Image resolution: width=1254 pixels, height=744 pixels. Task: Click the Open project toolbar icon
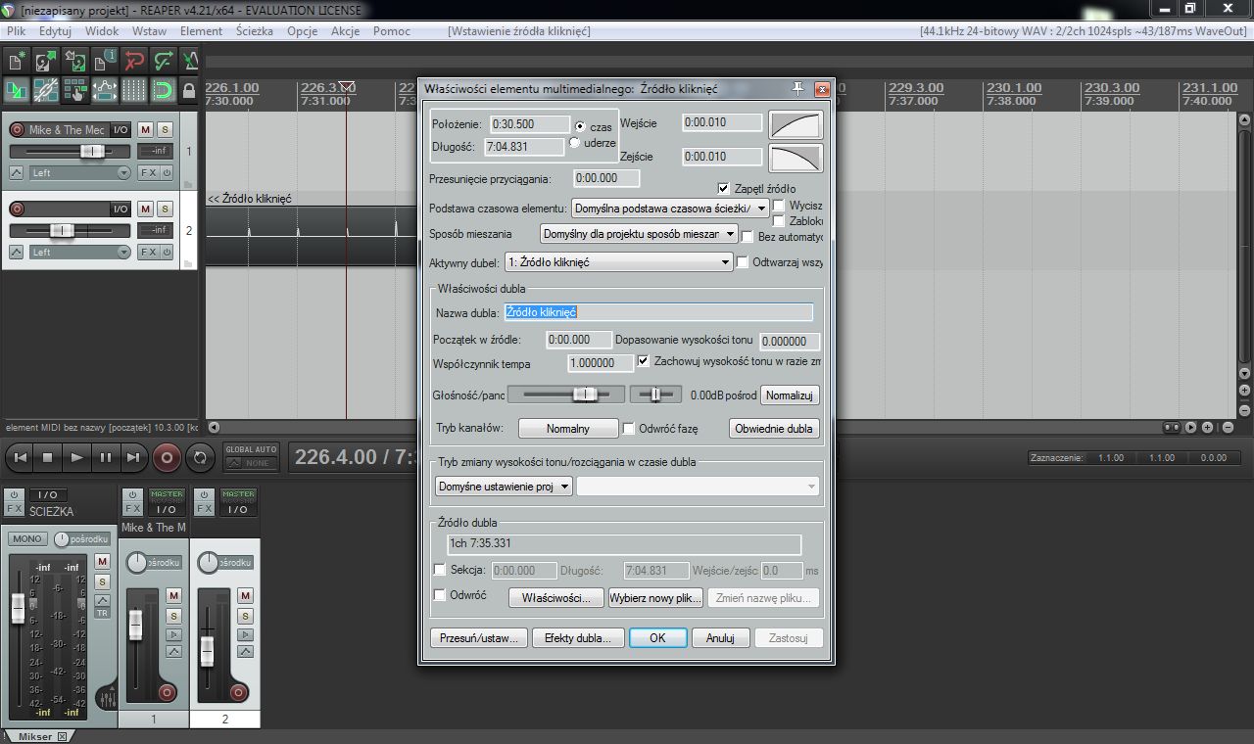[45, 61]
